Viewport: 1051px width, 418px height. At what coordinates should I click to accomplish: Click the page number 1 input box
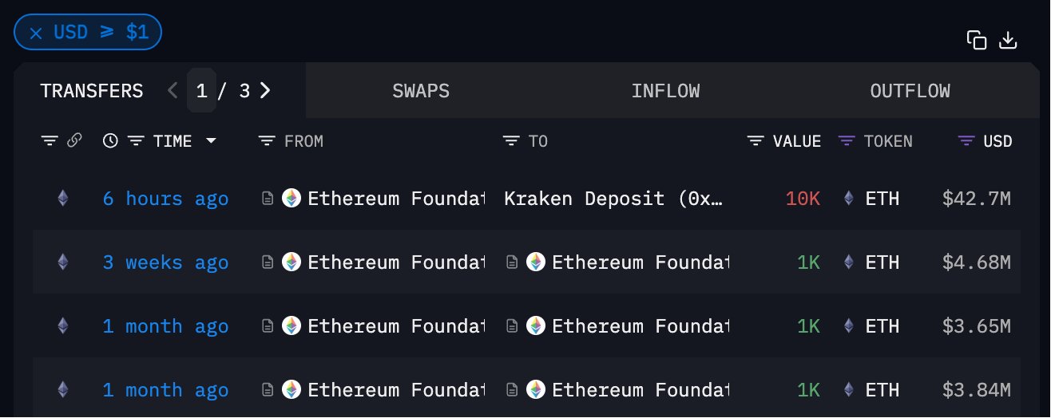[201, 91]
